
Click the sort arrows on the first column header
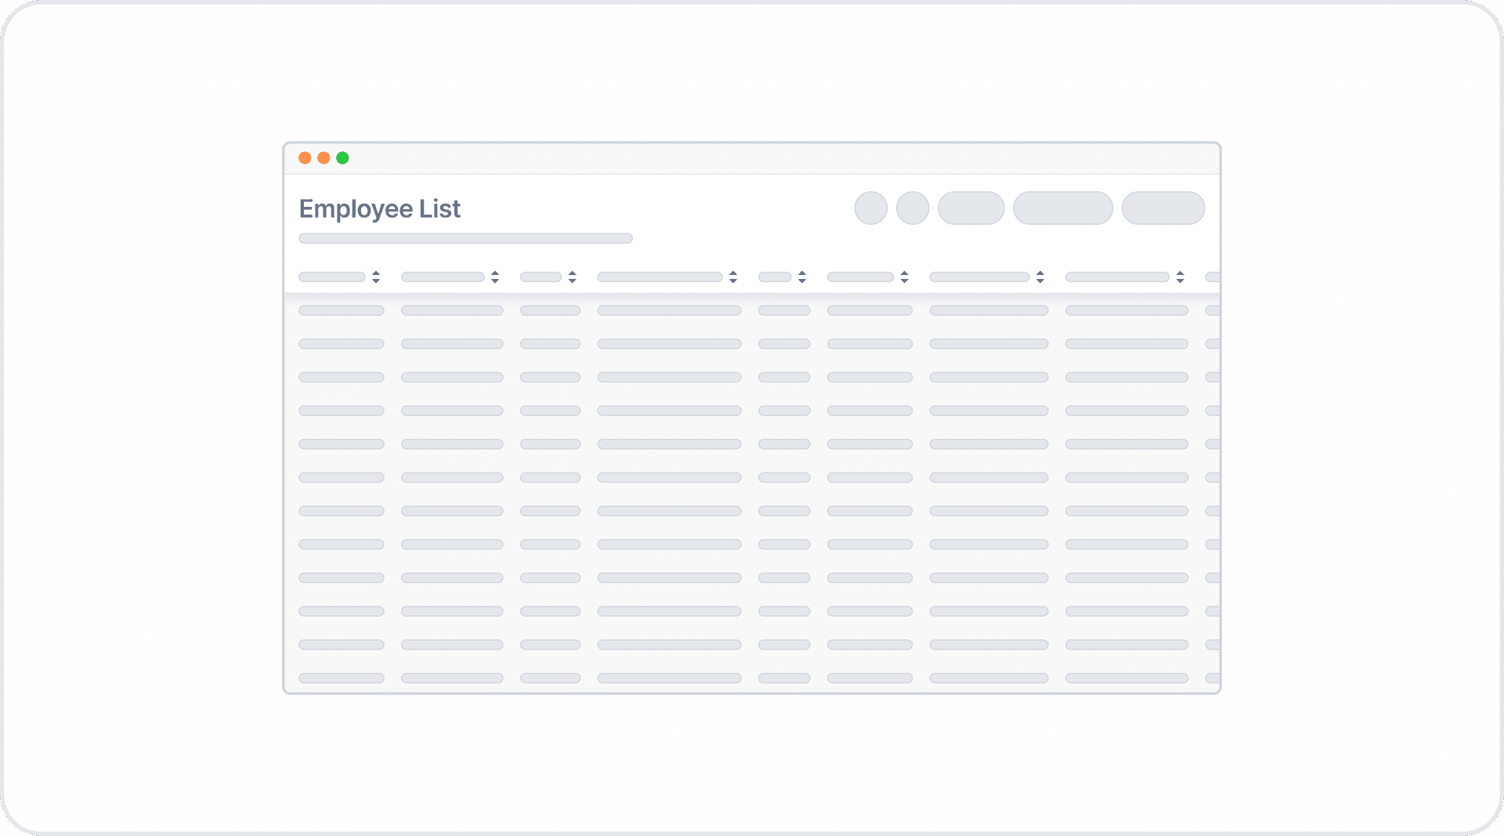[376, 277]
